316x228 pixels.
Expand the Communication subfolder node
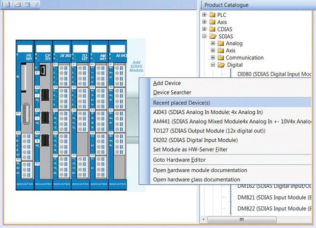(x=213, y=57)
